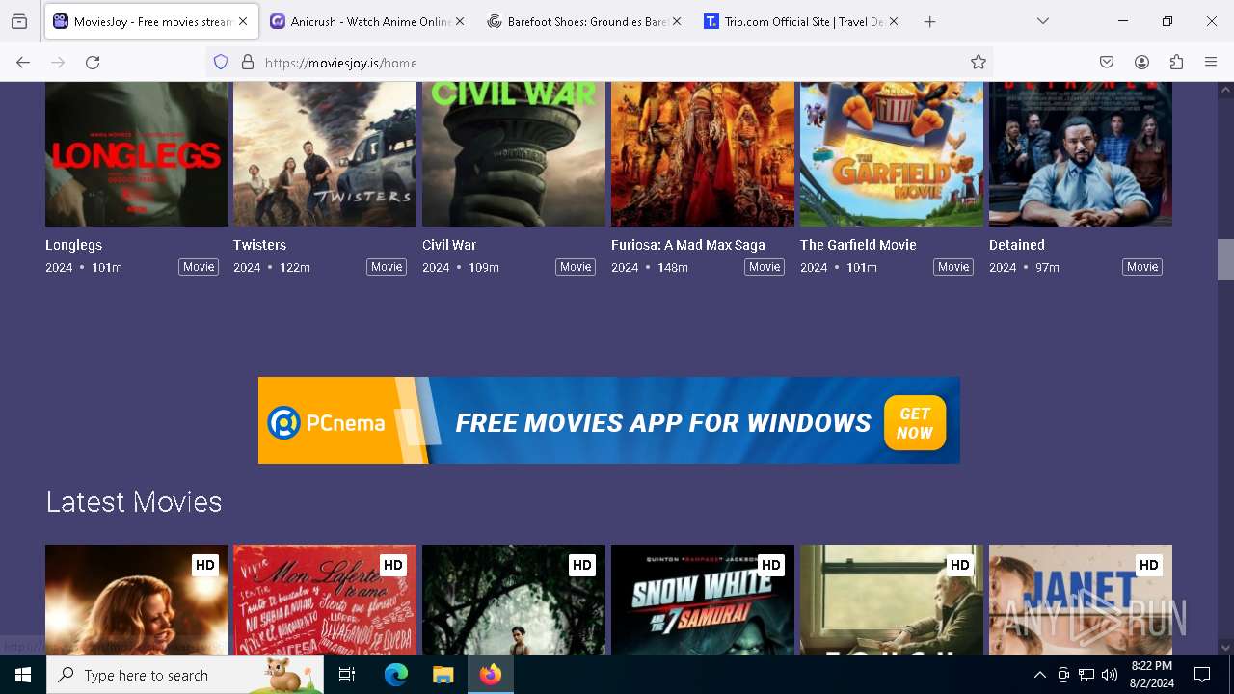
Task: Open the Meet Now tray icon
Action: (x=1063, y=675)
